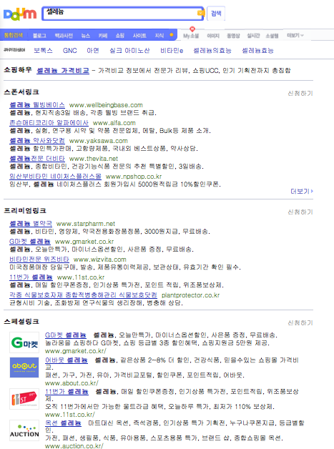
Task: Open the 셀레늄전문 더비타 link
Action: point(37,159)
